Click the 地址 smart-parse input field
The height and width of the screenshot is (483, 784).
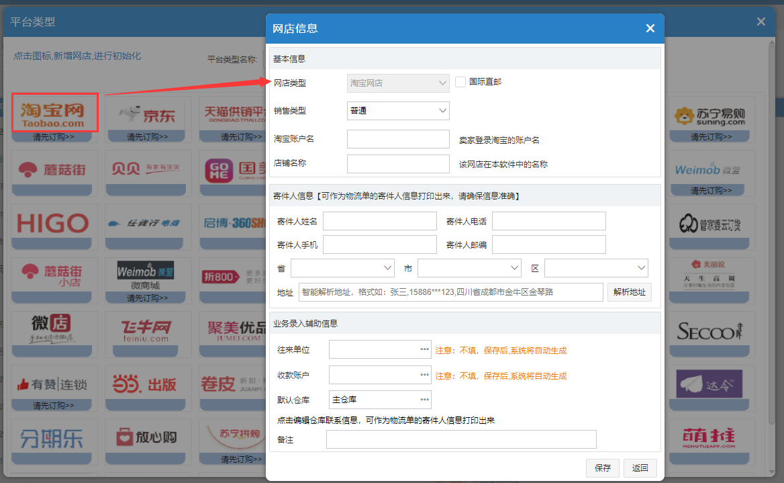click(450, 292)
